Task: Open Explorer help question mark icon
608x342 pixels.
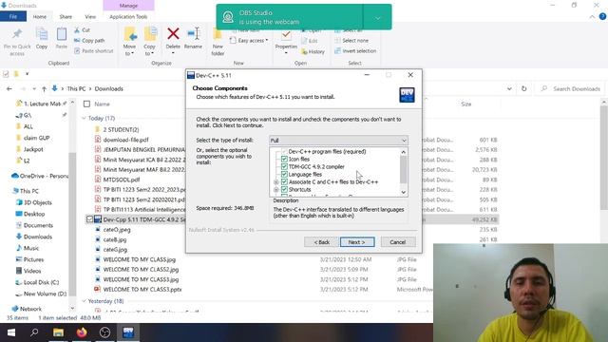Action: pos(602,17)
